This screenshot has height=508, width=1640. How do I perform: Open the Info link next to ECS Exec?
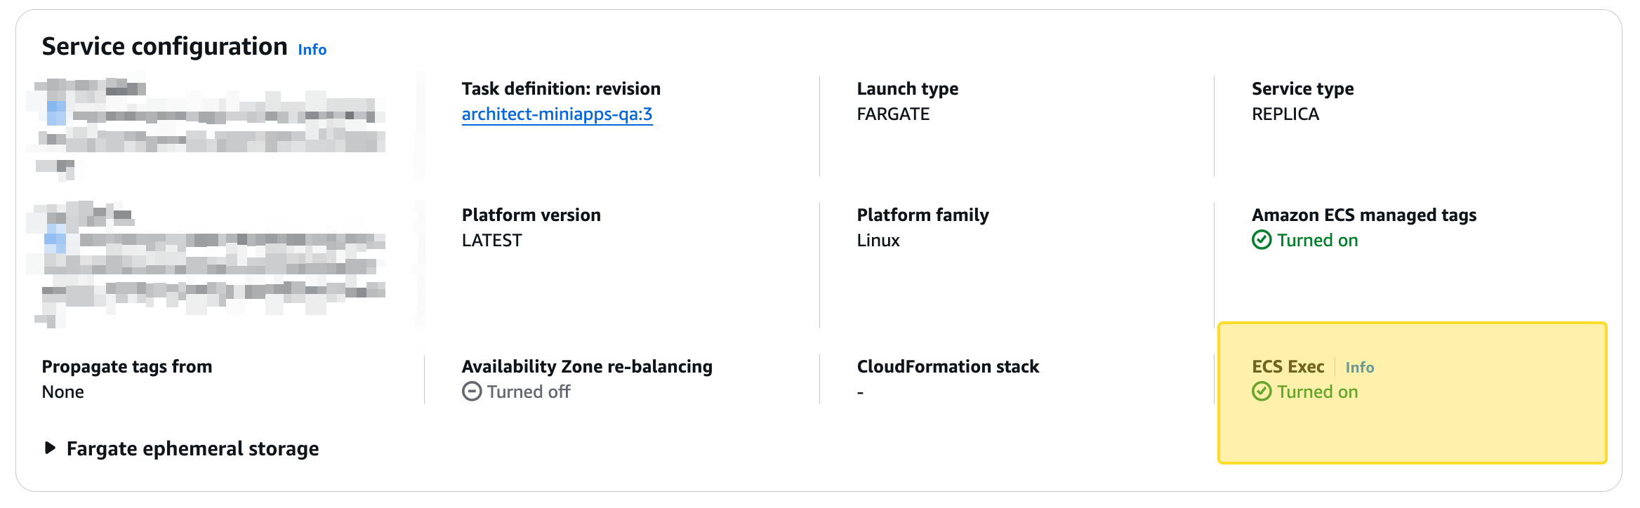[x=1359, y=367]
